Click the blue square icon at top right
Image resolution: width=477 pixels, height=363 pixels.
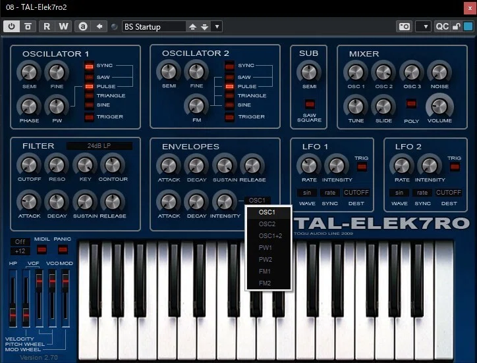coord(468,26)
